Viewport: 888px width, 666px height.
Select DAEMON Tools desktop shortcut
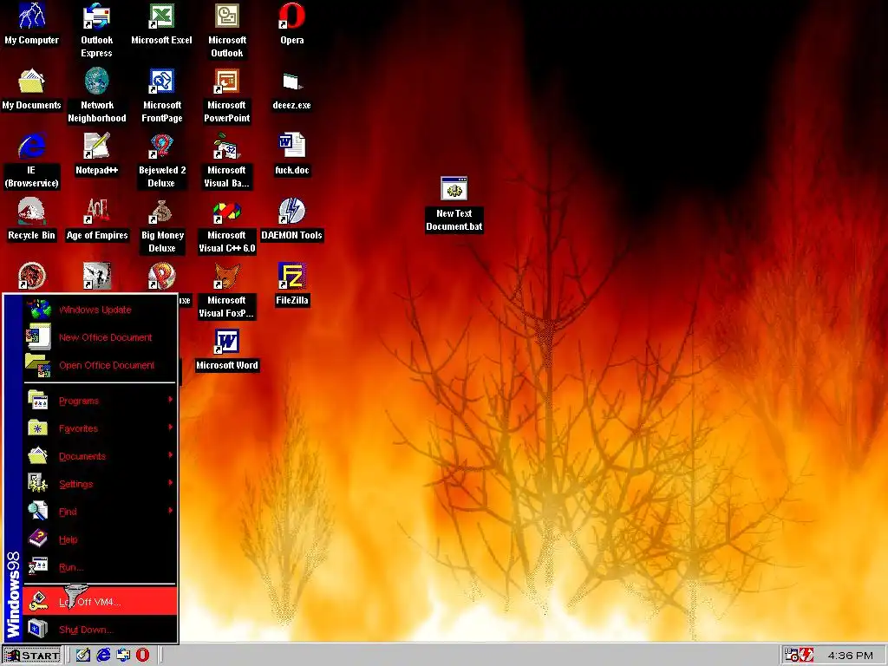click(291, 219)
